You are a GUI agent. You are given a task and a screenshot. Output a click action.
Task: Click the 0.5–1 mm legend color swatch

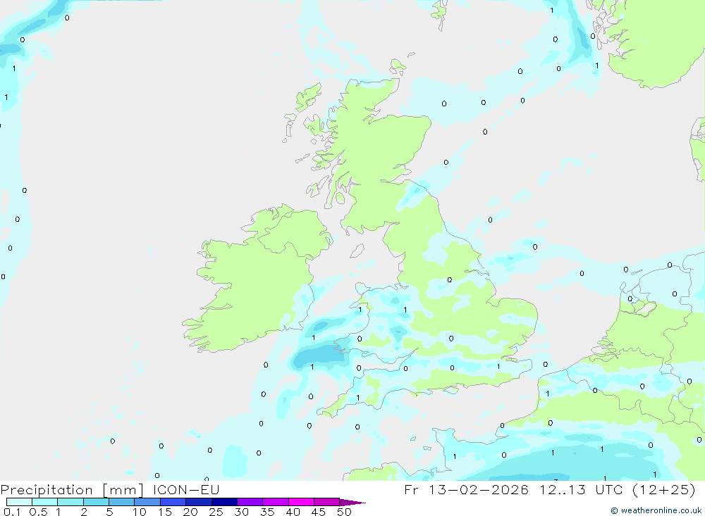point(45,502)
